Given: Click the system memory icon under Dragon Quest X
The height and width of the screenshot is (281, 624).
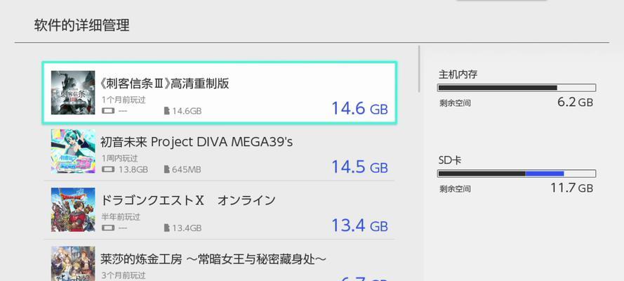Looking at the screenshot, I should click(108, 228).
